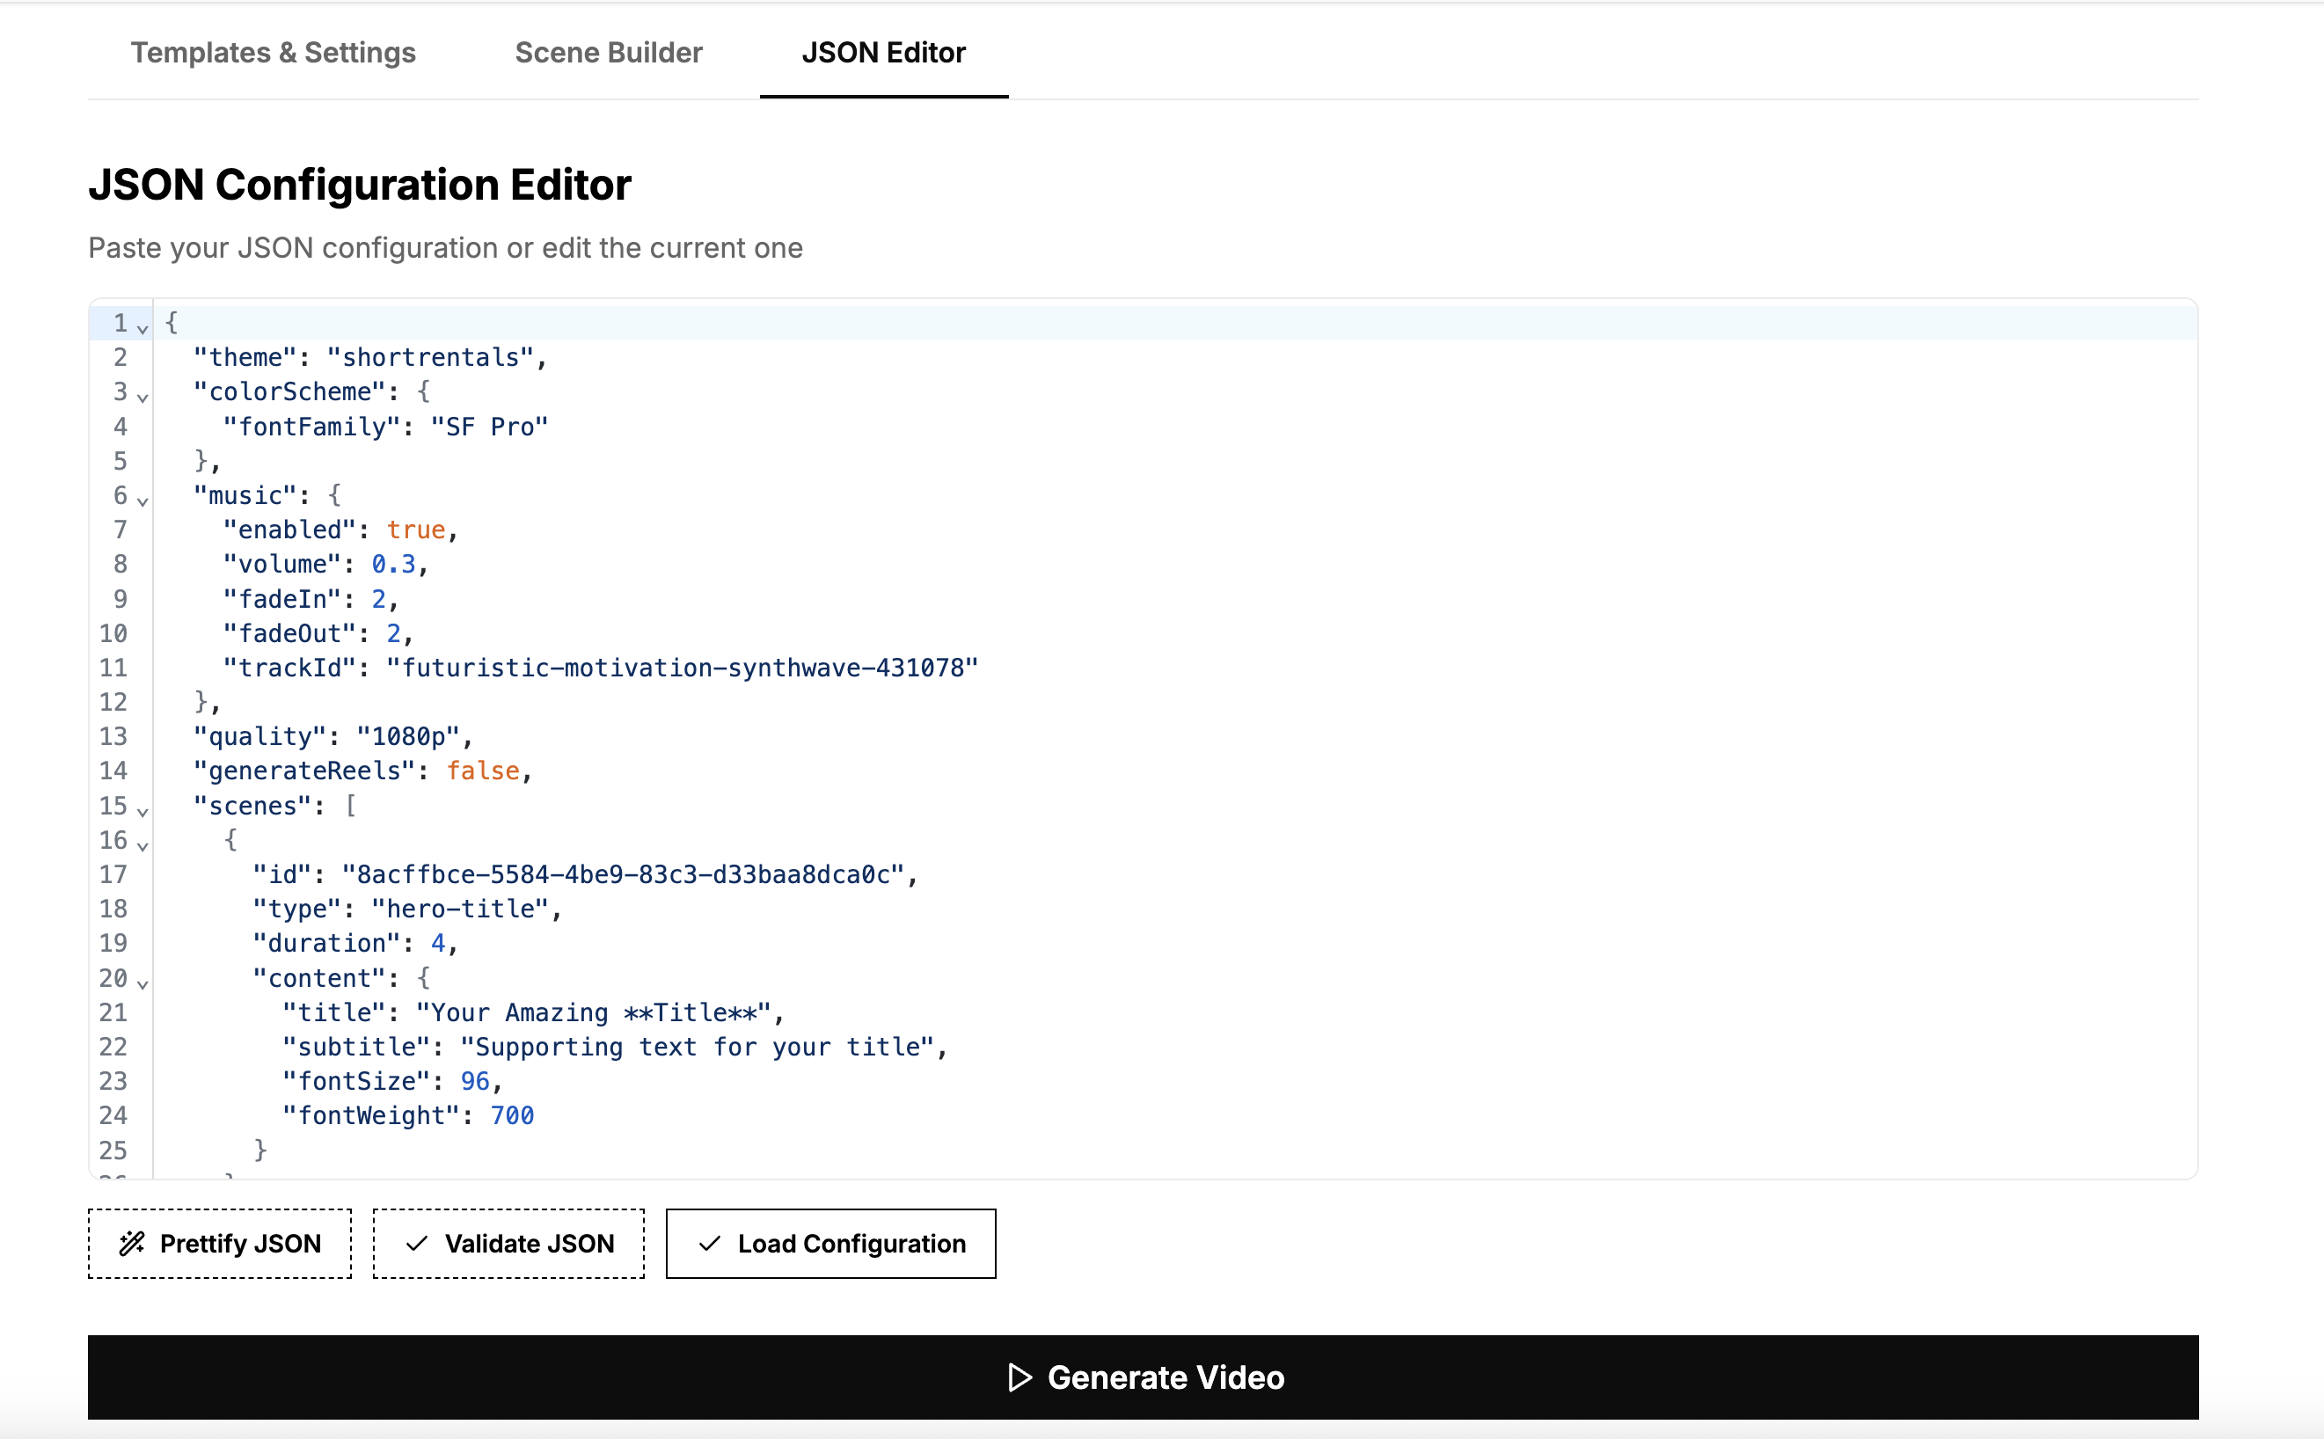The height and width of the screenshot is (1439, 2324).
Task: Click the title value "Your Amazing **Title**"
Action: click(x=594, y=1012)
